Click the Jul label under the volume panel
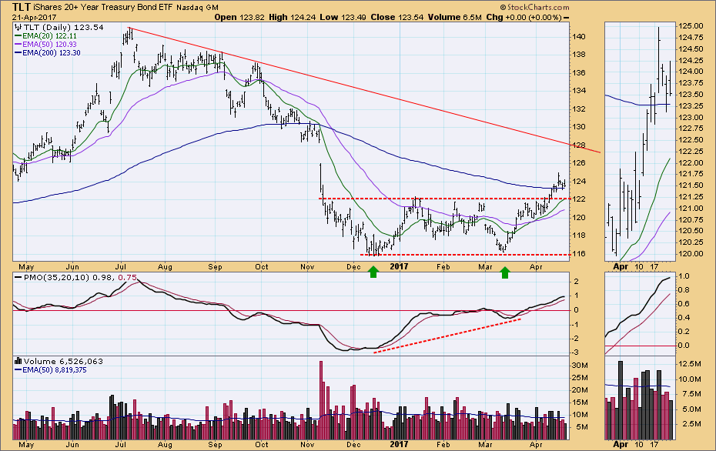This screenshot has height=451, width=716. (x=121, y=445)
